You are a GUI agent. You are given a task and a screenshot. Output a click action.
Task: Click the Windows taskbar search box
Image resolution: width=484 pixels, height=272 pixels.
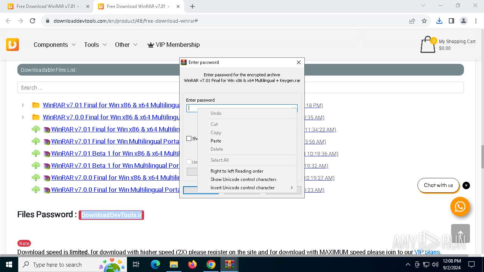pos(73,264)
